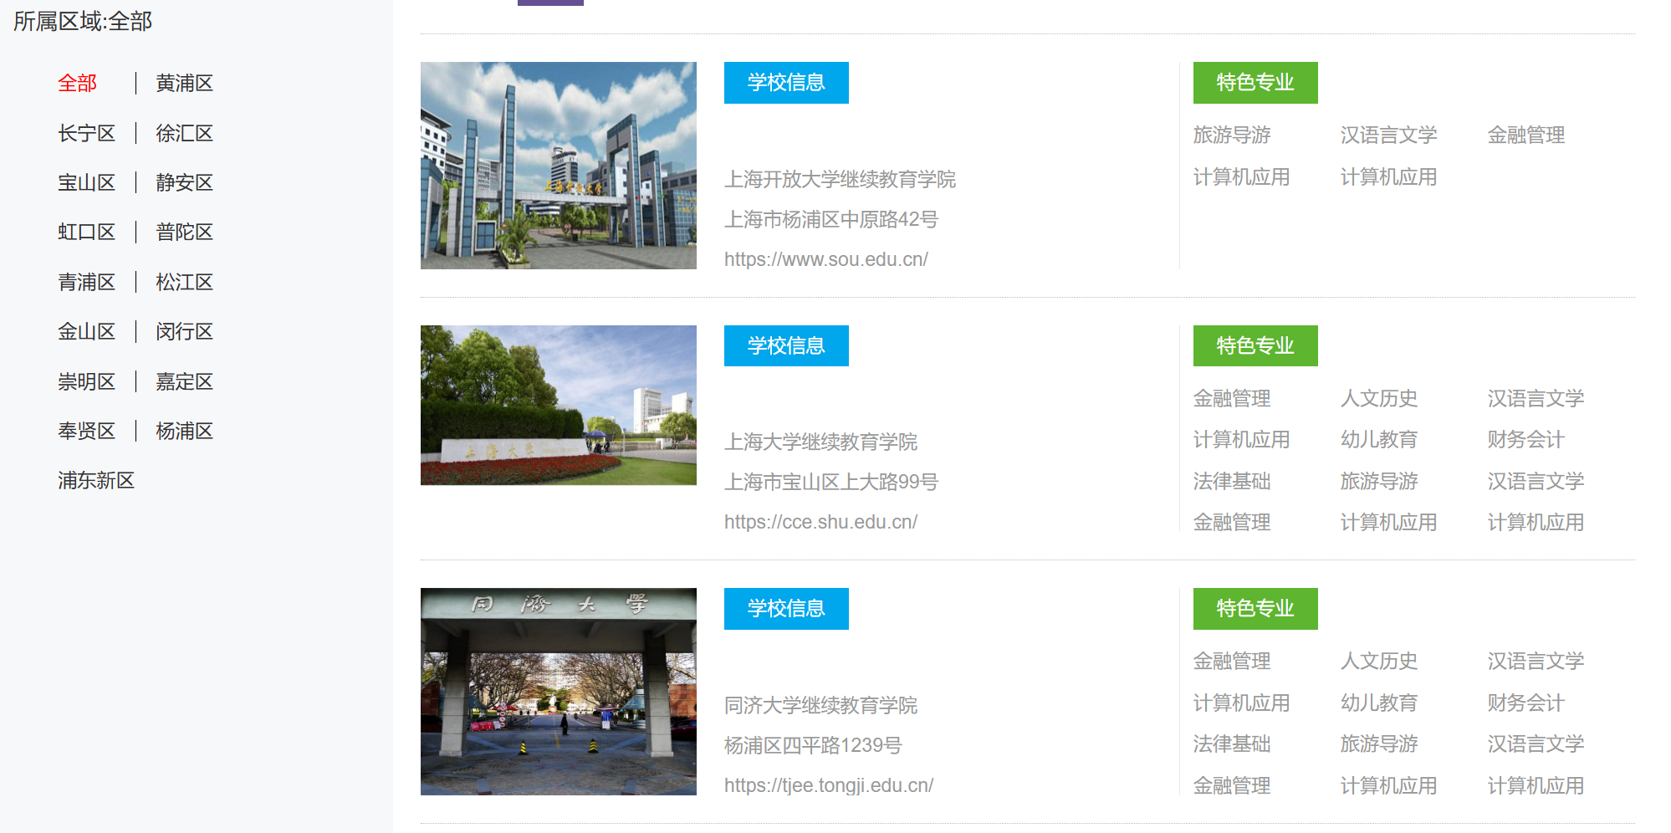The image size is (1671, 833).
Task: Select 财务会计 major under 上海大学
Action: tap(1525, 440)
